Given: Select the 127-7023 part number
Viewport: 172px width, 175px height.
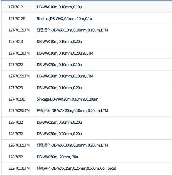Looking at the screenshot, I should [16, 88].
